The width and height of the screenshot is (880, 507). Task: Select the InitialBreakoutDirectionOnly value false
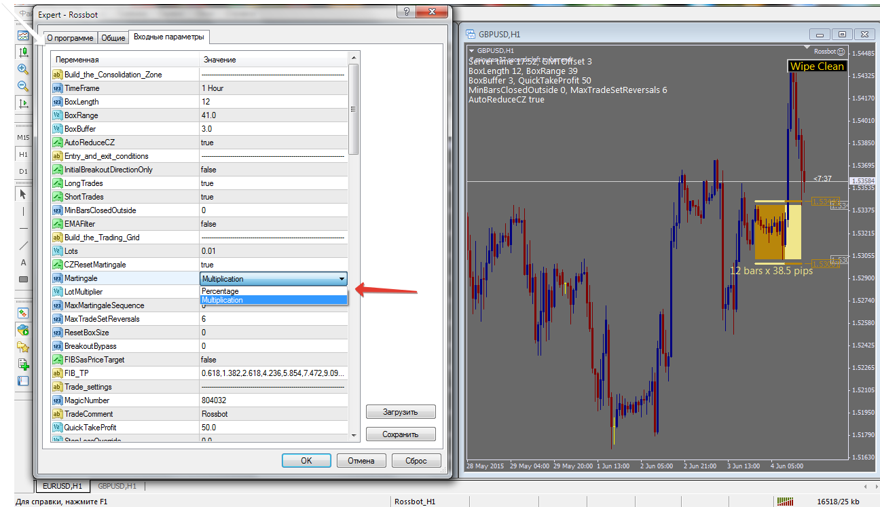point(274,170)
